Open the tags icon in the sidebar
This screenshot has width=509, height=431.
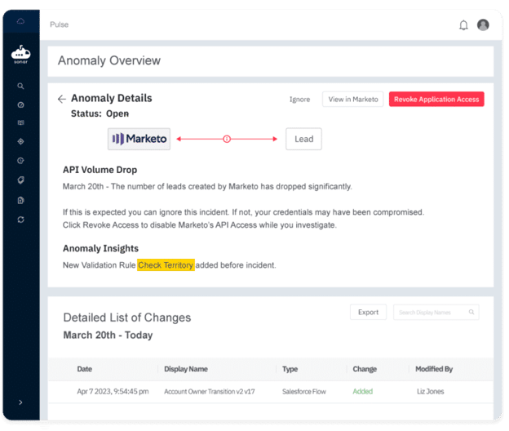click(20, 180)
